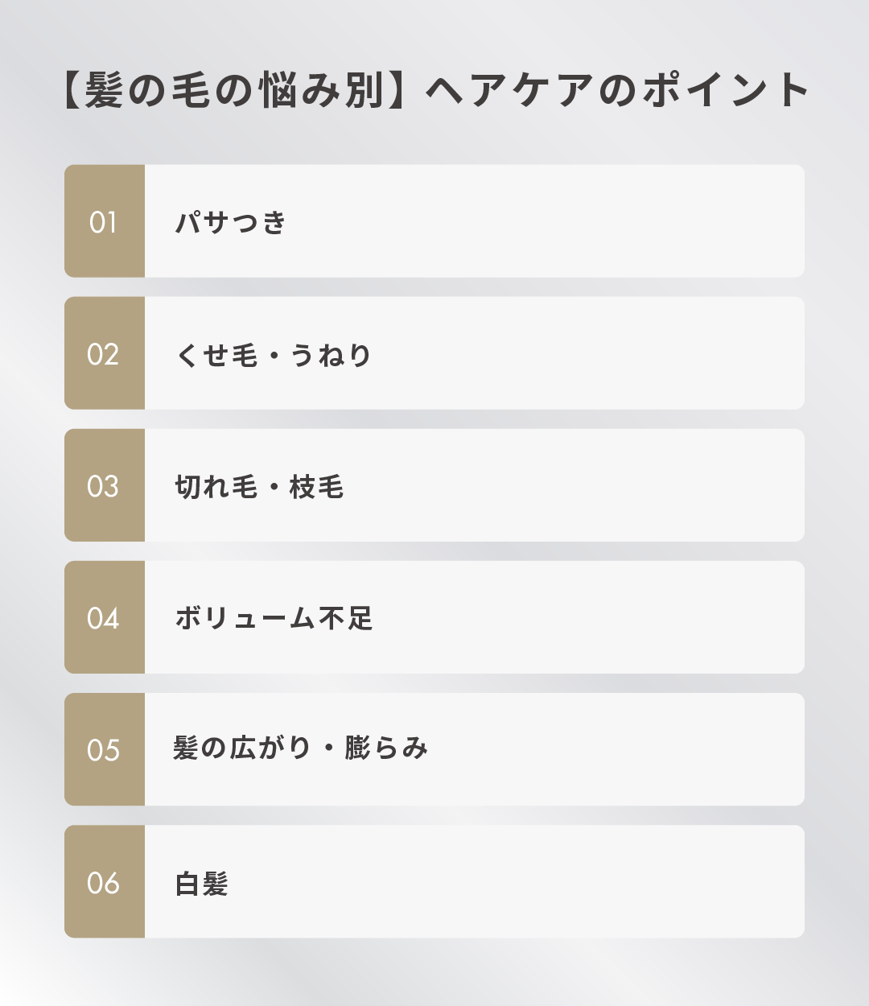Open the 髪の広がり・膨らみ label

click(x=300, y=748)
